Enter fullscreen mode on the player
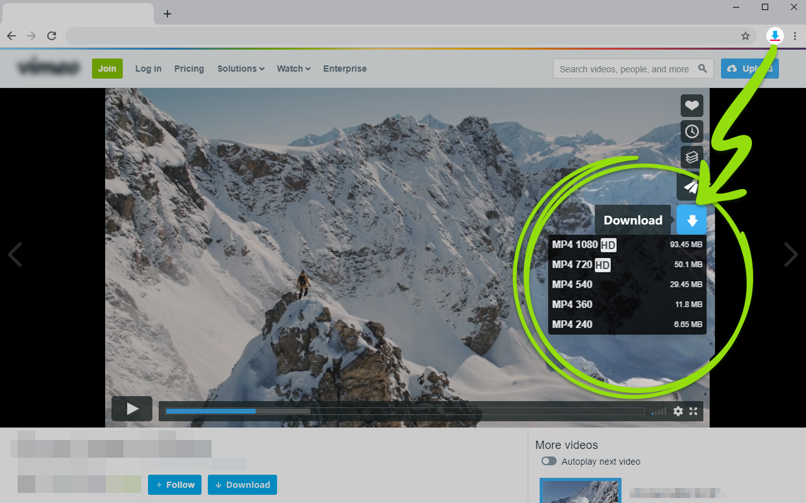The height and width of the screenshot is (503, 806). [x=693, y=411]
